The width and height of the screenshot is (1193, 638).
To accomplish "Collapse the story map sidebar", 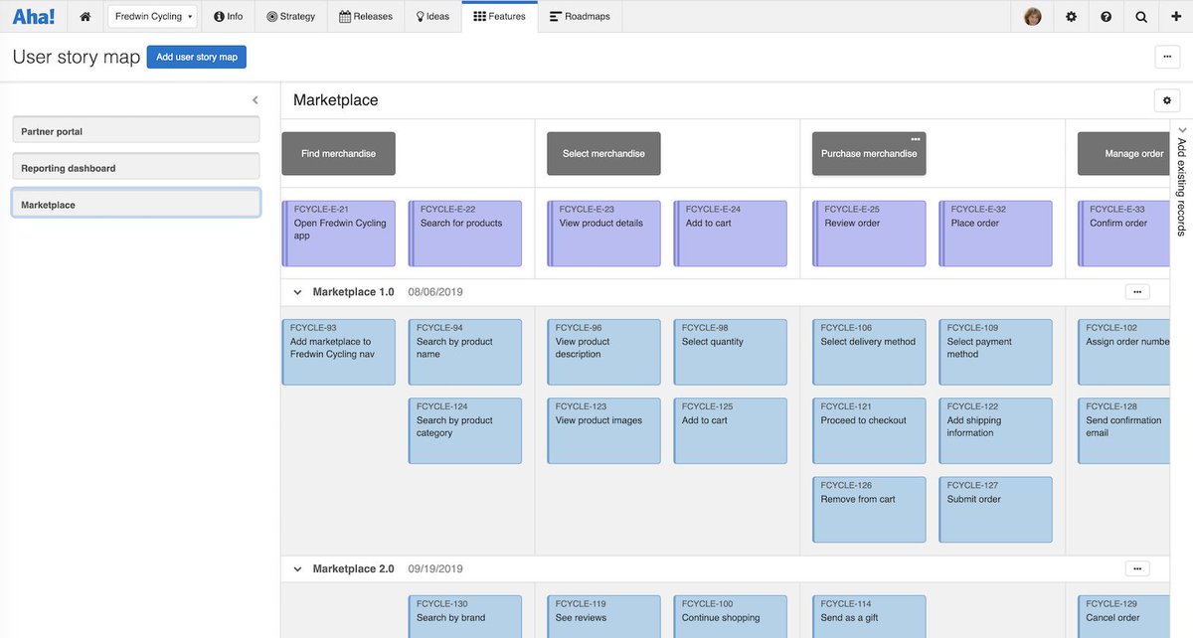I will (256, 100).
